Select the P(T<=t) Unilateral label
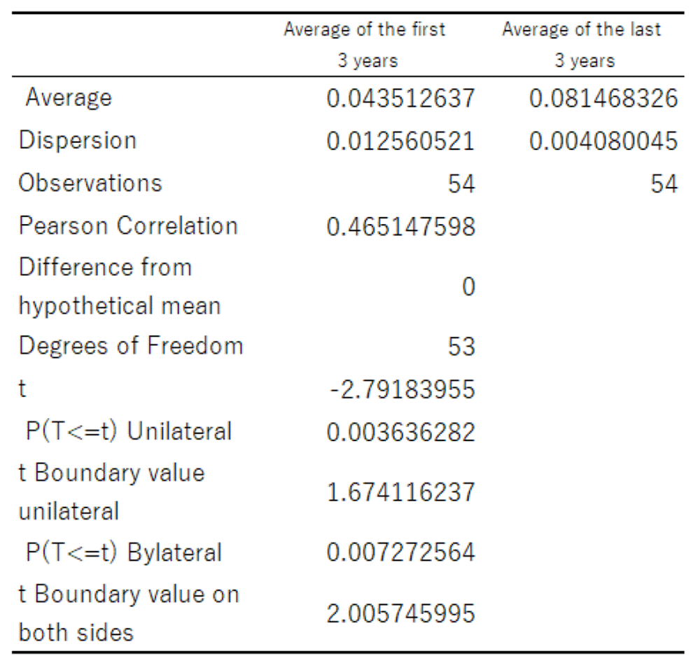Image resolution: width=700 pixels, height=670 pixels. click(129, 431)
